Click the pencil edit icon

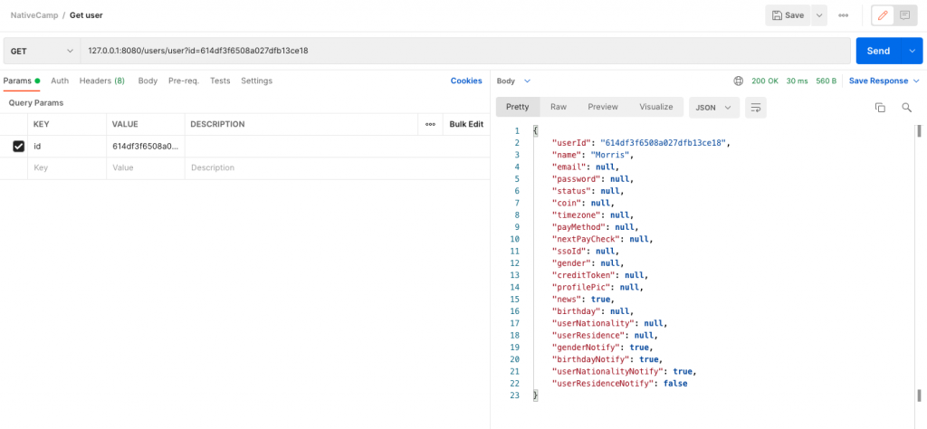(882, 15)
